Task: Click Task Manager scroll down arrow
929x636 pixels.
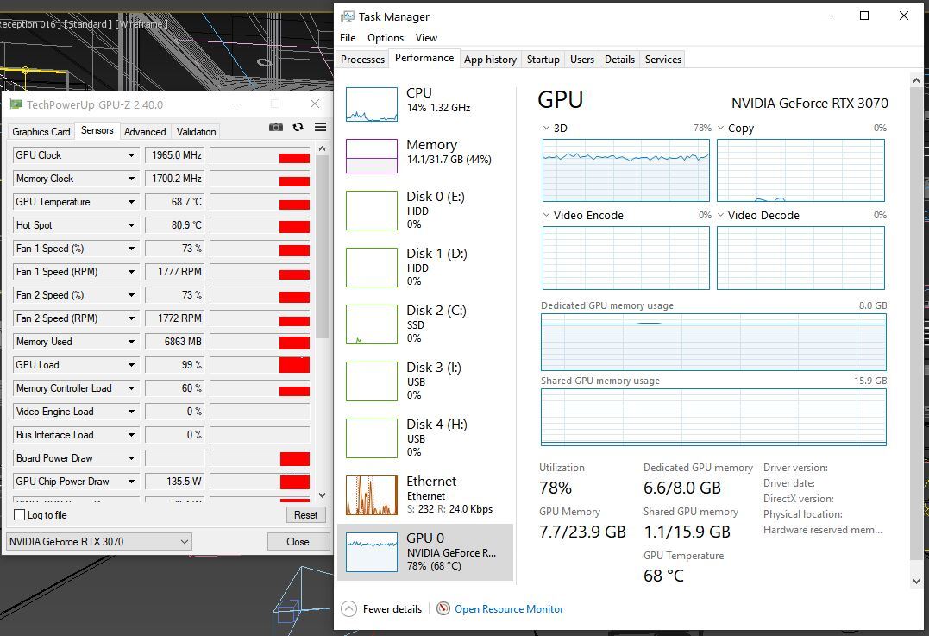Action: pyautogui.click(x=917, y=582)
